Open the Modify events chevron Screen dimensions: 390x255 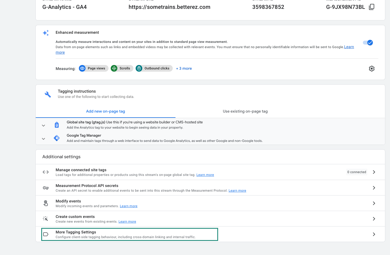pyautogui.click(x=374, y=203)
